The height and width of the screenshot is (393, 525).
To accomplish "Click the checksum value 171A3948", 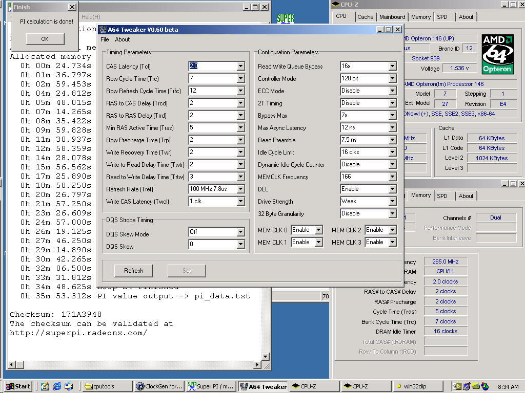I will [82, 315].
